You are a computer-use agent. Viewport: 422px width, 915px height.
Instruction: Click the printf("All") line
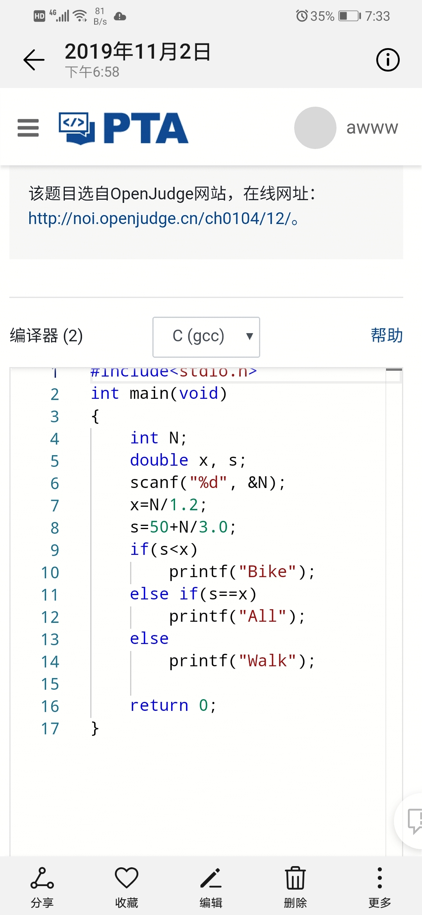click(x=237, y=616)
